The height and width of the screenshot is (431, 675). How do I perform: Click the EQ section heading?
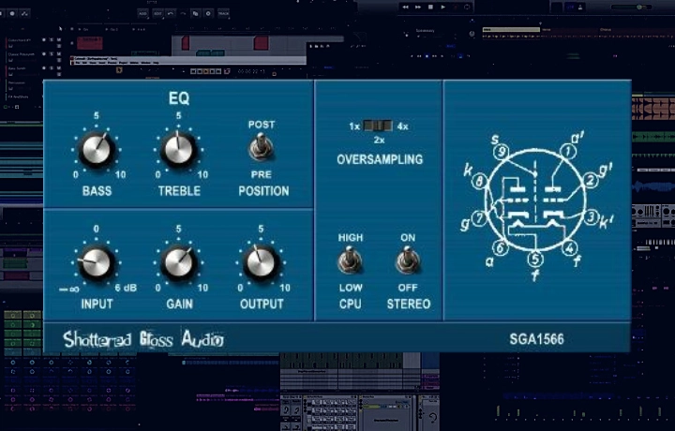(179, 98)
